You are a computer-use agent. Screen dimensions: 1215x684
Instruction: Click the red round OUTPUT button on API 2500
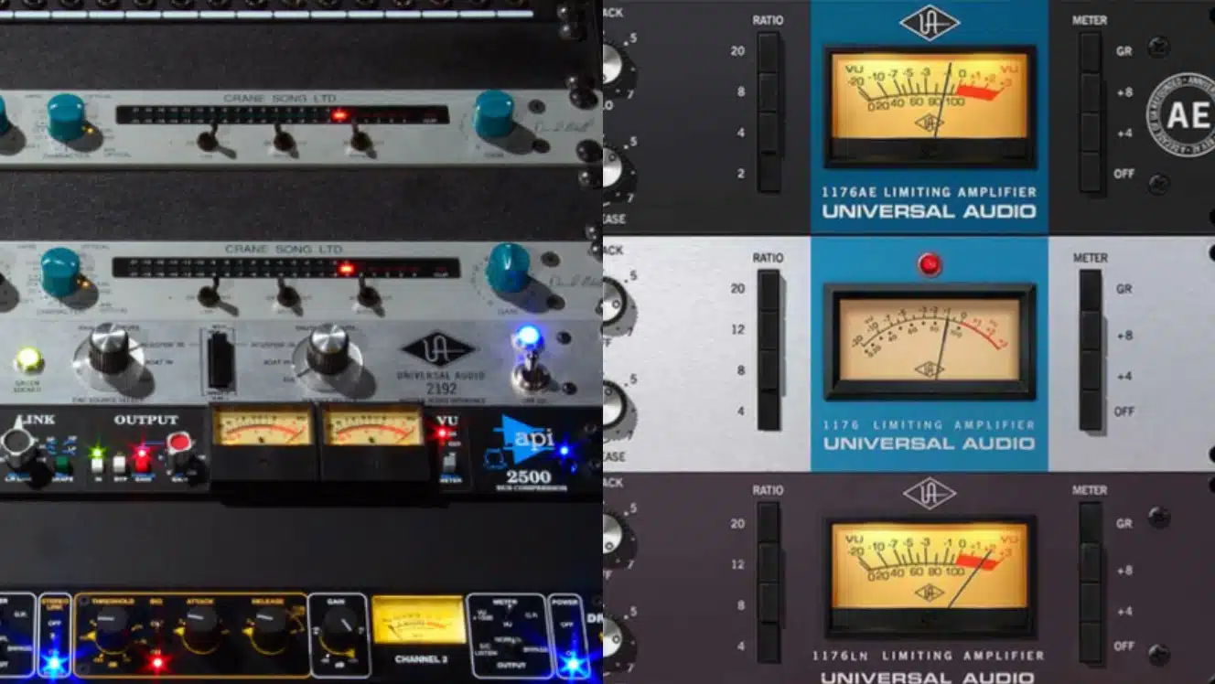coord(179,443)
